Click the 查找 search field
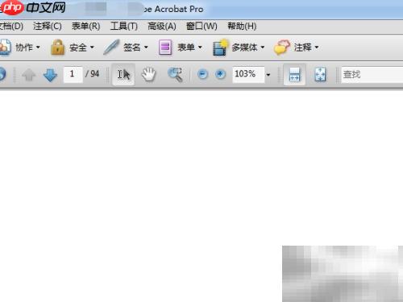 tap(372, 74)
